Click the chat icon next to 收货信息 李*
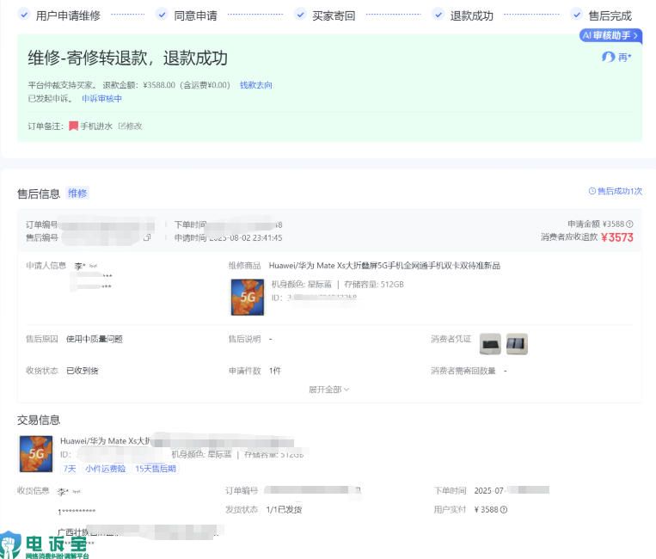The image size is (656, 559). (x=77, y=492)
